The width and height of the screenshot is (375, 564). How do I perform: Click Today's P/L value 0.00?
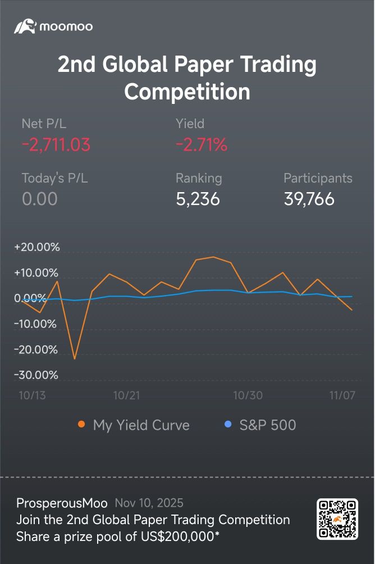(x=39, y=199)
